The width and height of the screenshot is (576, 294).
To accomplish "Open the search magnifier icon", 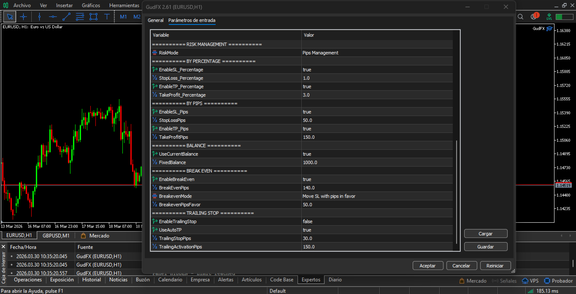I will click(520, 17).
